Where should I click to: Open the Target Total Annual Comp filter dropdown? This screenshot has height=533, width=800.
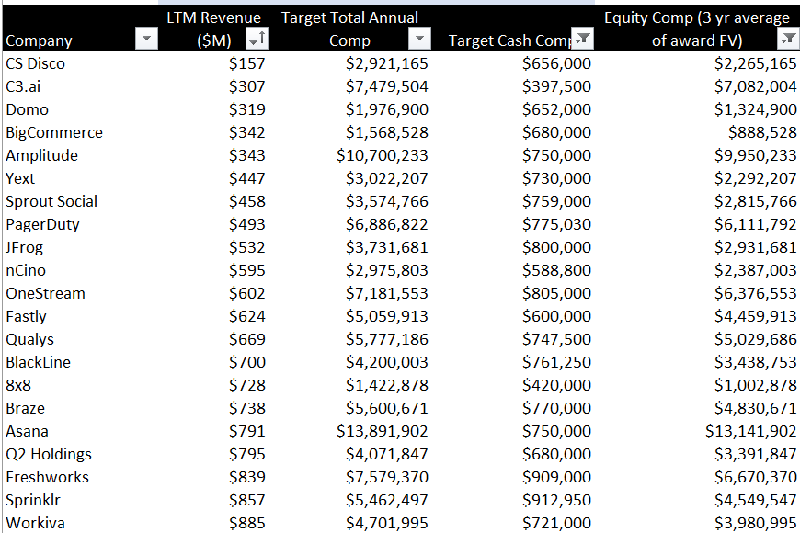419,39
